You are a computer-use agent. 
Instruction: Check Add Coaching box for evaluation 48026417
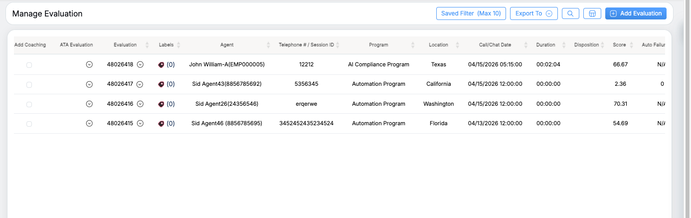coord(29,85)
